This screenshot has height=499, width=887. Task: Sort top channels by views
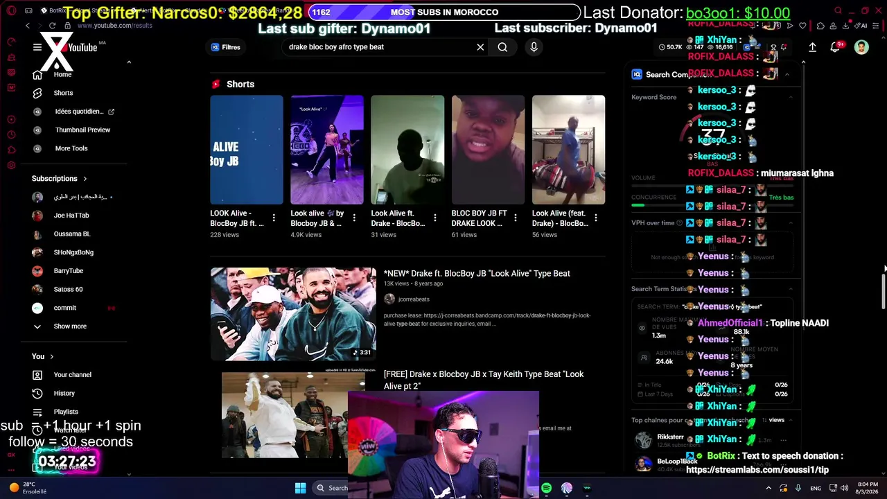[773, 420]
